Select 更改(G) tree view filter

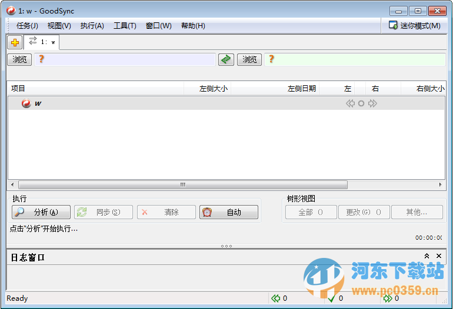point(364,212)
